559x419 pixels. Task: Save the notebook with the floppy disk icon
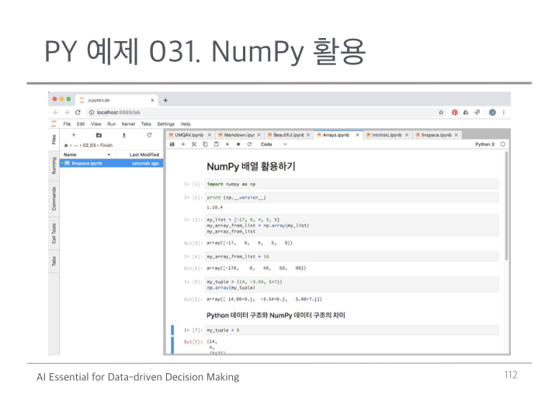[x=172, y=144]
